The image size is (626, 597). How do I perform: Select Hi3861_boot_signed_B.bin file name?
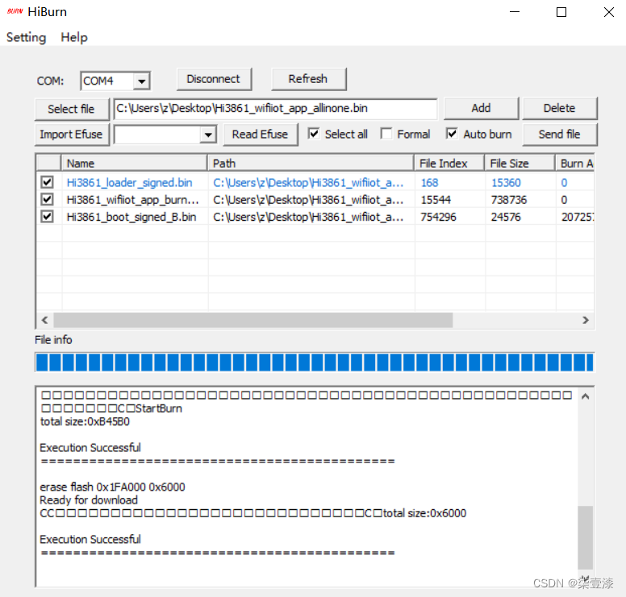pos(131,217)
